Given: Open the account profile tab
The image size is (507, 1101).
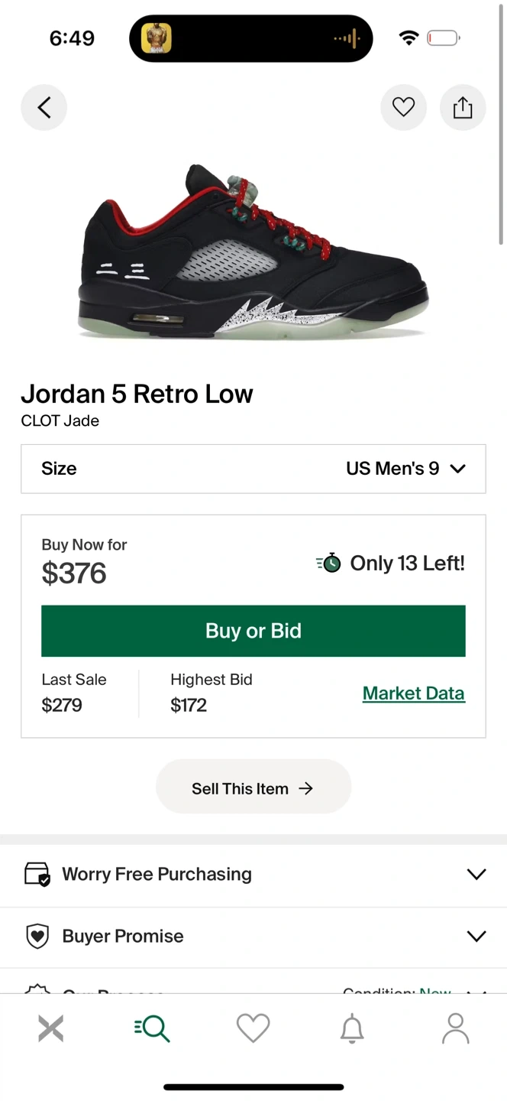Looking at the screenshot, I should click(455, 1028).
